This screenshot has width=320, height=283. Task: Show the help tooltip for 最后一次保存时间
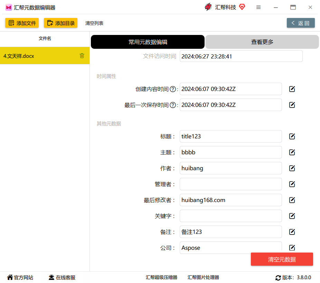[173, 105]
